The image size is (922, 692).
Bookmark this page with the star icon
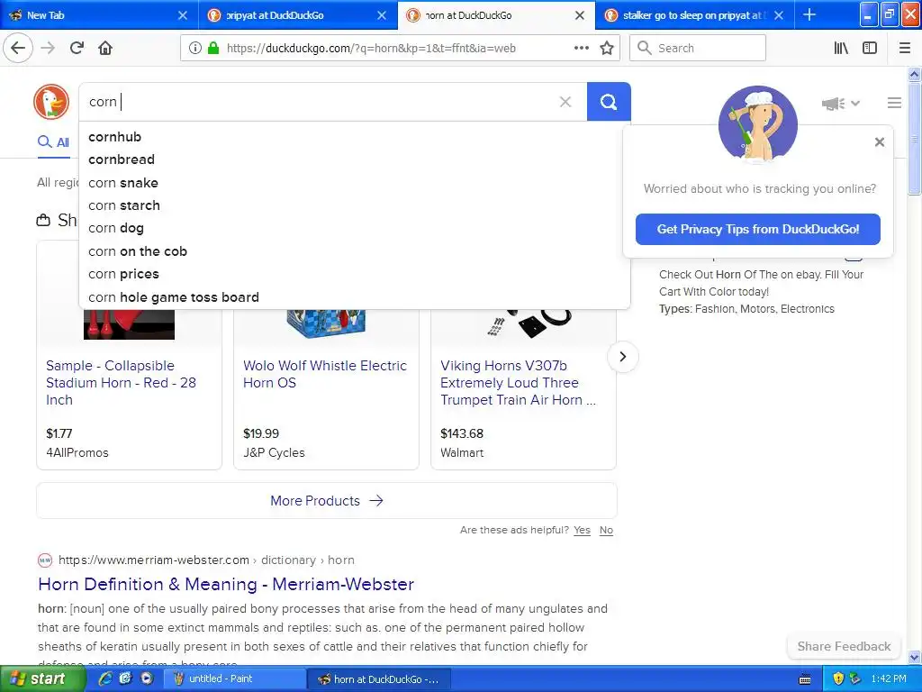pos(607,49)
